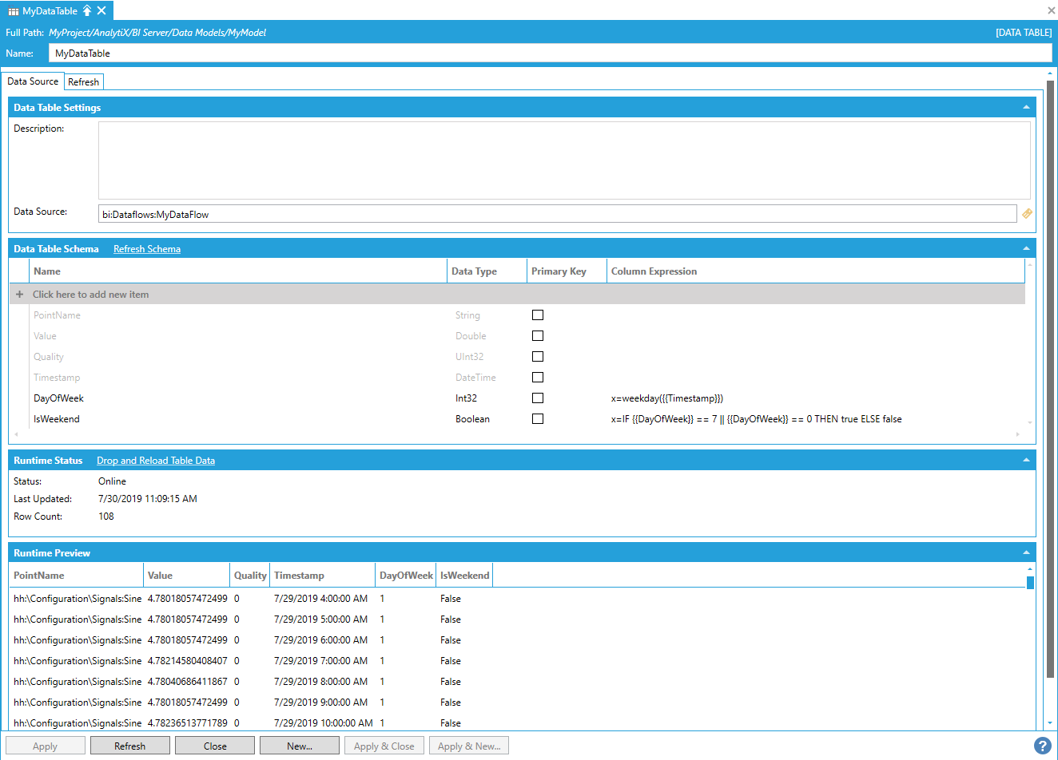Toggle Primary Key checkbox for PointName
Image resolution: width=1058 pixels, height=760 pixels.
[538, 315]
